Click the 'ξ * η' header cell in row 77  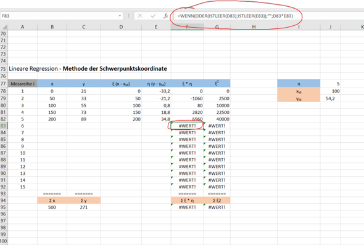pyautogui.click(x=187, y=84)
